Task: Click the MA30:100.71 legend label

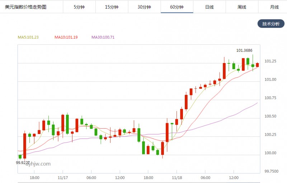Action: [x=103, y=37]
